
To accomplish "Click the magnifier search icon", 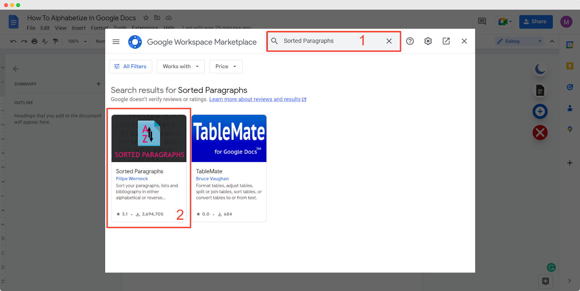I will (x=274, y=41).
